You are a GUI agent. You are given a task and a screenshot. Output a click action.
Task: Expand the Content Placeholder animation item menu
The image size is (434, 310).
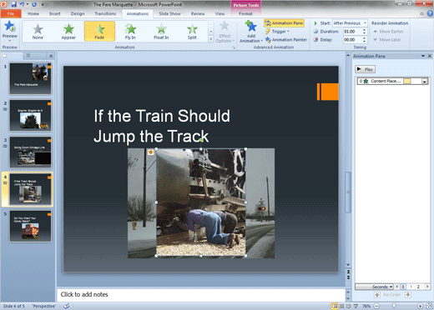pos(425,82)
